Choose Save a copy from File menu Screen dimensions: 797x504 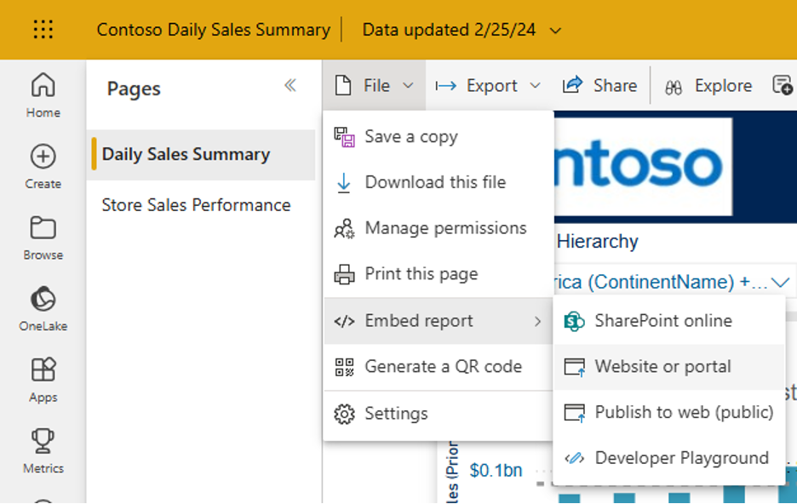coord(439,137)
